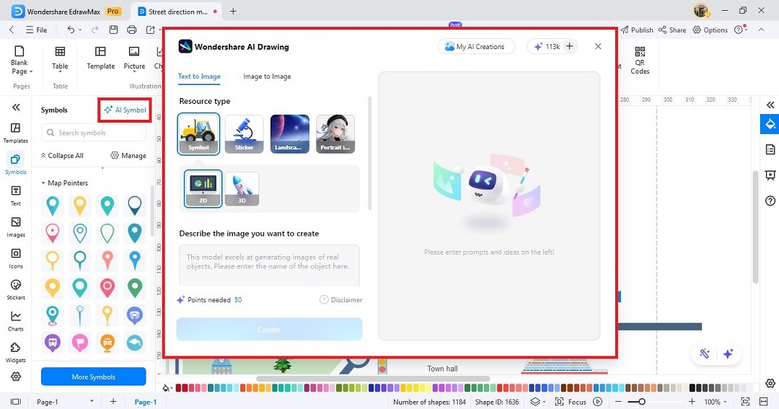Click Manage in Symbols panel
Viewport: 779px width, 409px height.
[x=128, y=156]
